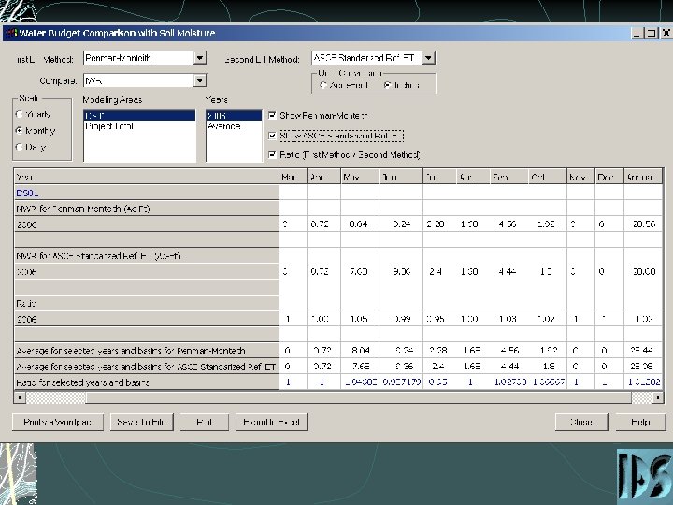The image size is (673, 505).
Task: Click the Nov column header
Action: (x=581, y=177)
